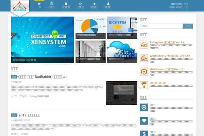
Task: Click the iDataCenter product icon
Action: tap(144, 72)
